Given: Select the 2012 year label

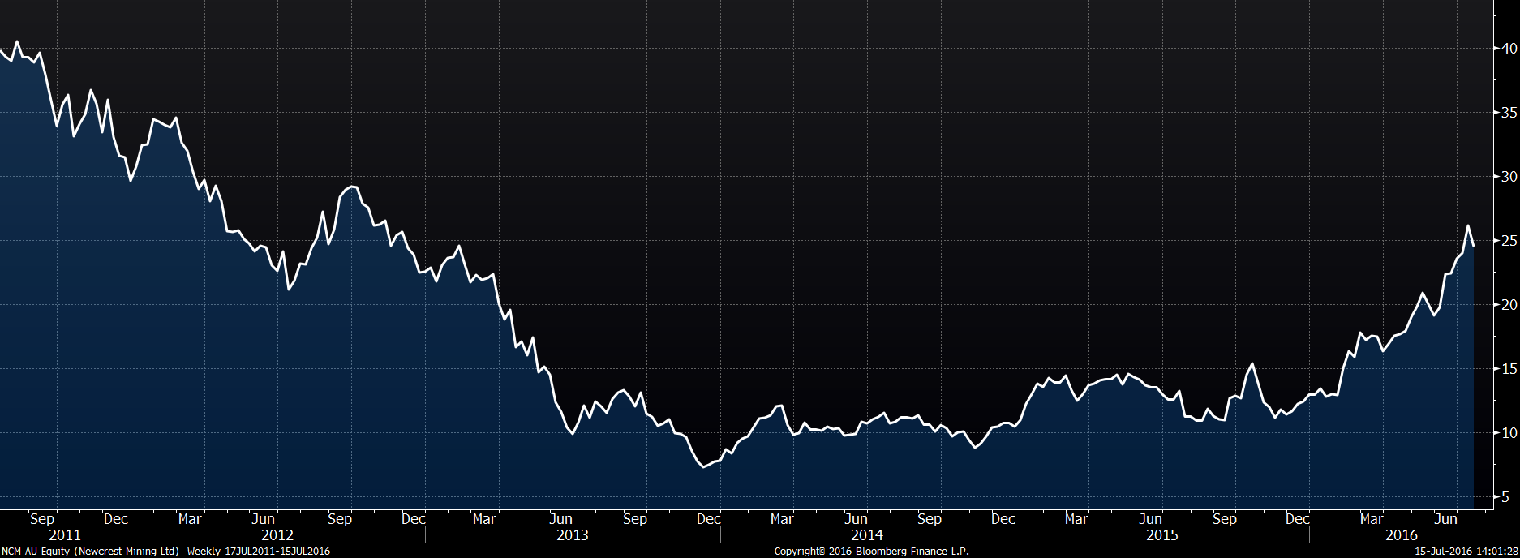Looking at the screenshot, I should (x=277, y=535).
